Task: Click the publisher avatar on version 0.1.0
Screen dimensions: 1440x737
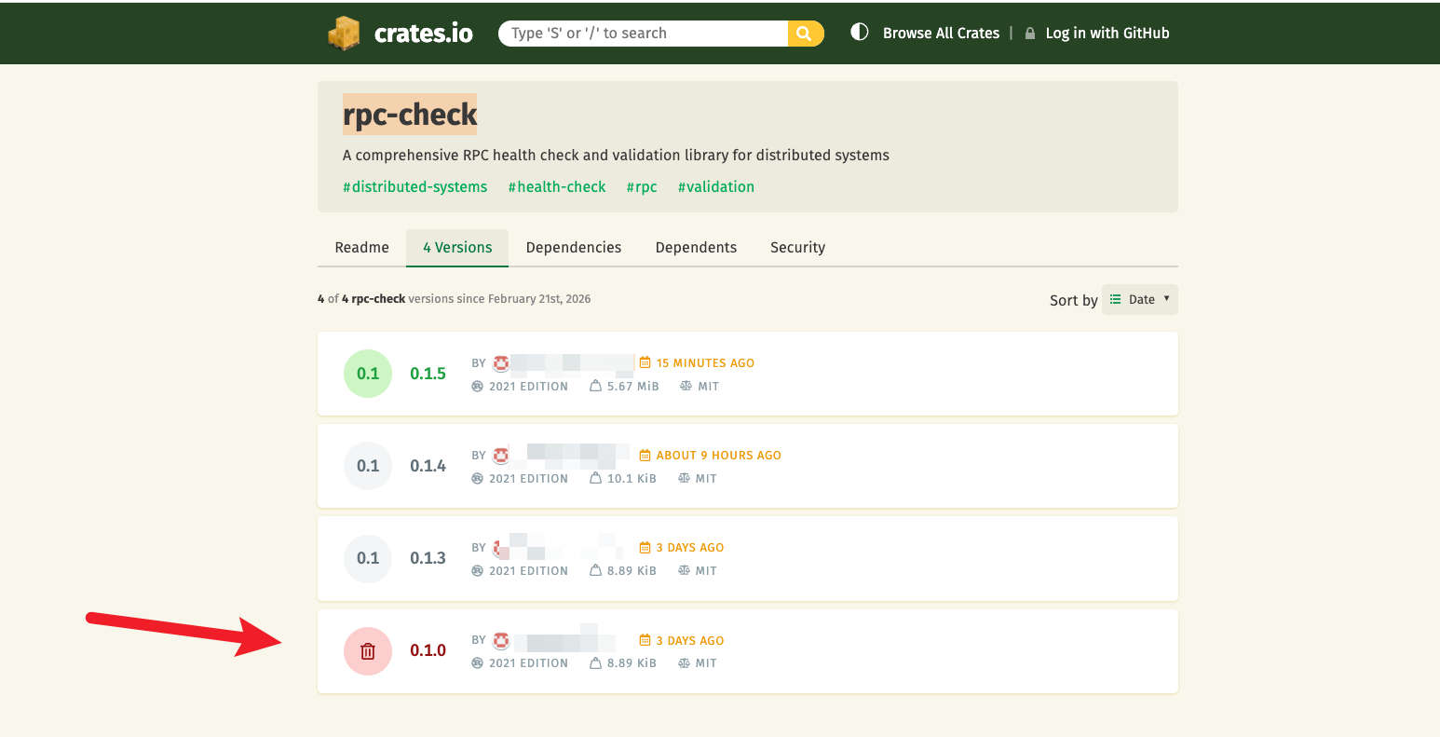Action: 501,641
